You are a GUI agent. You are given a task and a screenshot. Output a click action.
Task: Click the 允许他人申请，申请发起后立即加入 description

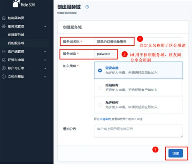pos(132,107)
